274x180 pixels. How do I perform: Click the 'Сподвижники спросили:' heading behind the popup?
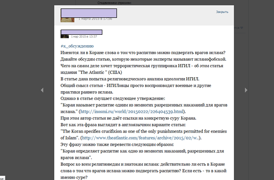pos(114,3)
